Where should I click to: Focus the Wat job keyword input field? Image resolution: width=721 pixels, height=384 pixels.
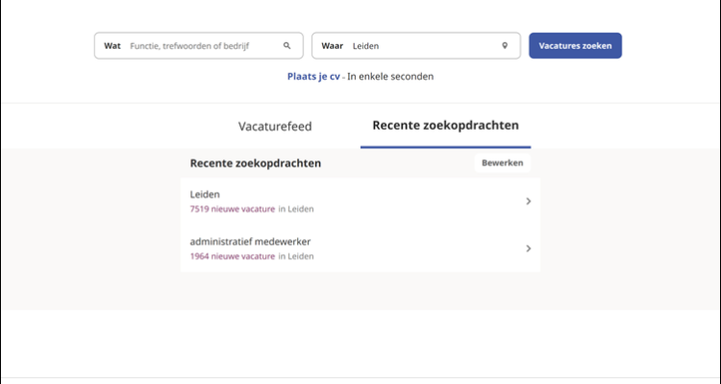point(204,45)
